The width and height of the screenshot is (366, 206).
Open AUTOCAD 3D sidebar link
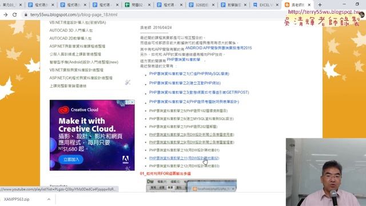point(71,30)
